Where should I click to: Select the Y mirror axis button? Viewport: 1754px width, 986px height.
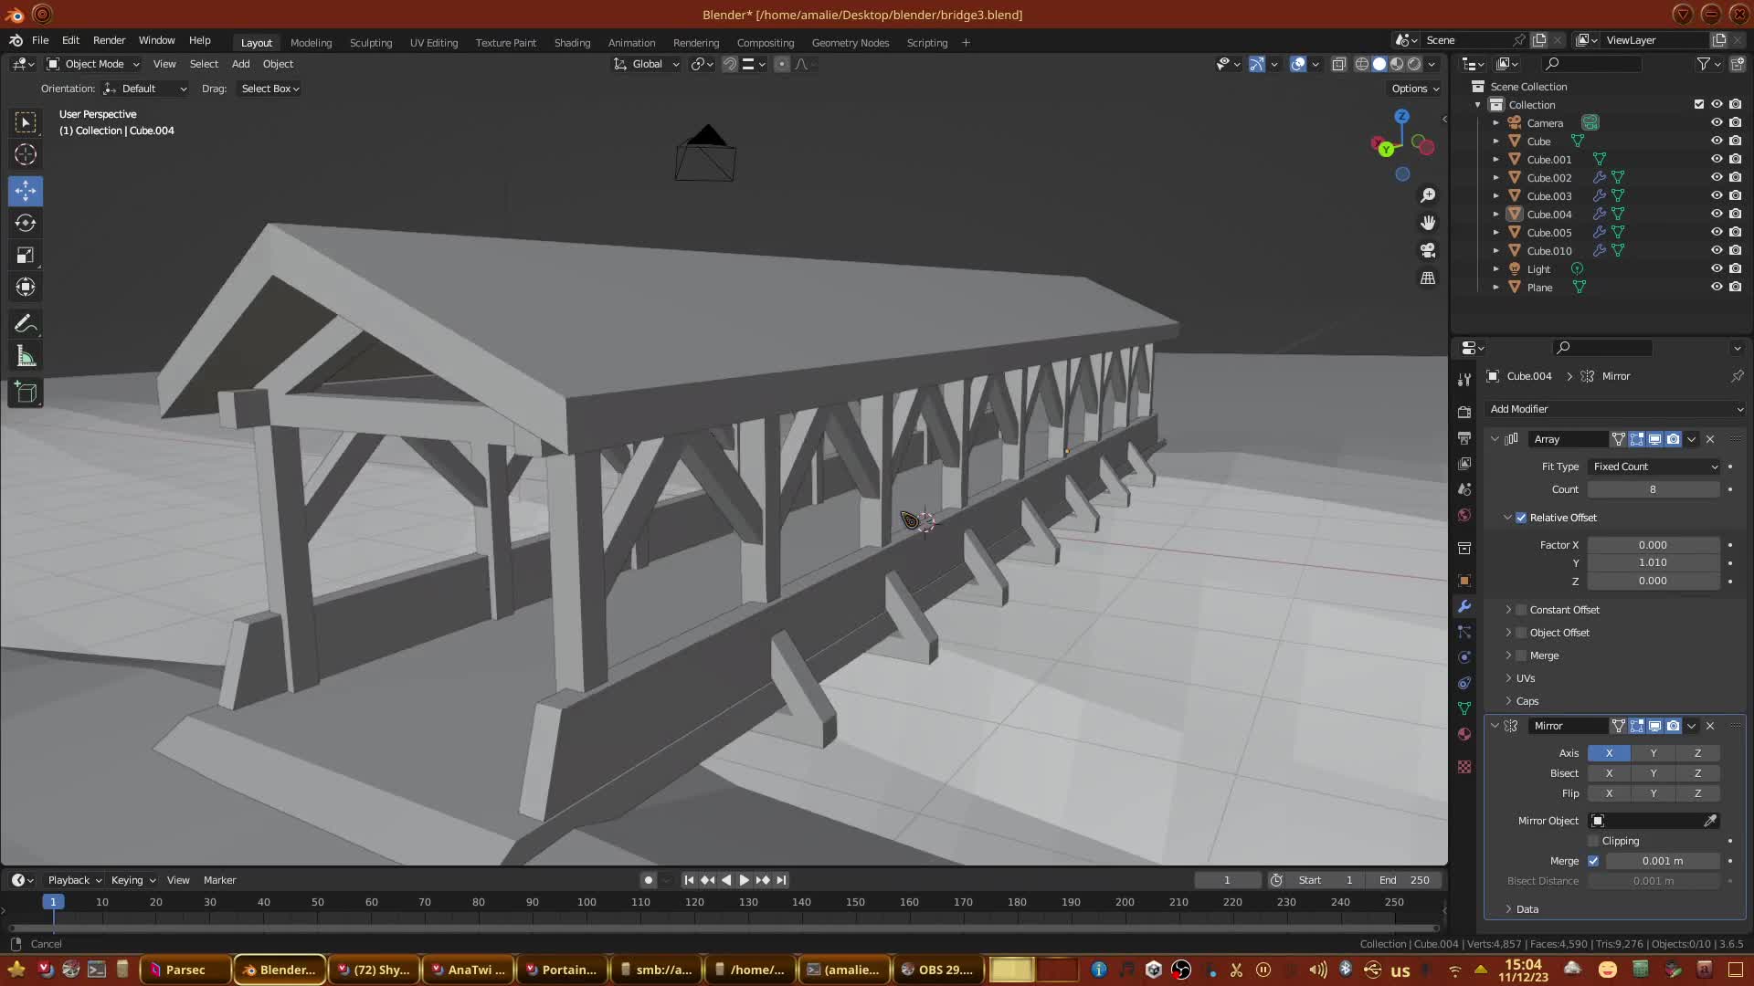coord(1653,753)
